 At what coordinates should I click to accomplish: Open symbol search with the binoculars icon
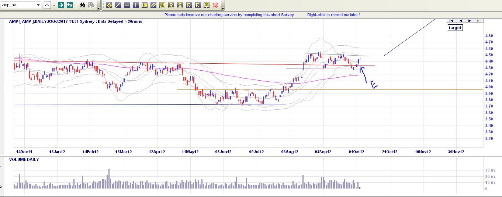(x=83, y=5)
